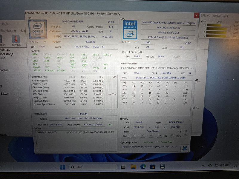Open the OneDrive cloud tray icon
239x179 pixels.
click(210, 166)
